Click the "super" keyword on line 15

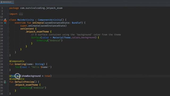coord(24,26)
